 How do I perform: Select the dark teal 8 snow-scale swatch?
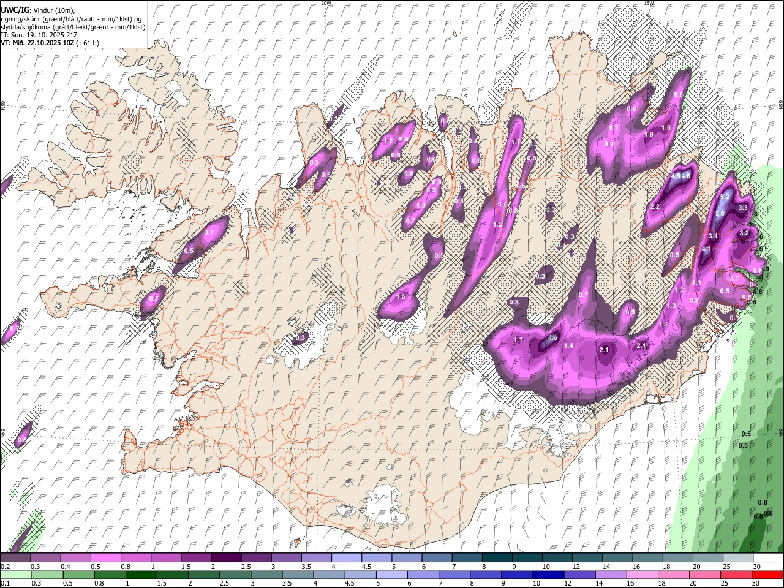[496, 557]
